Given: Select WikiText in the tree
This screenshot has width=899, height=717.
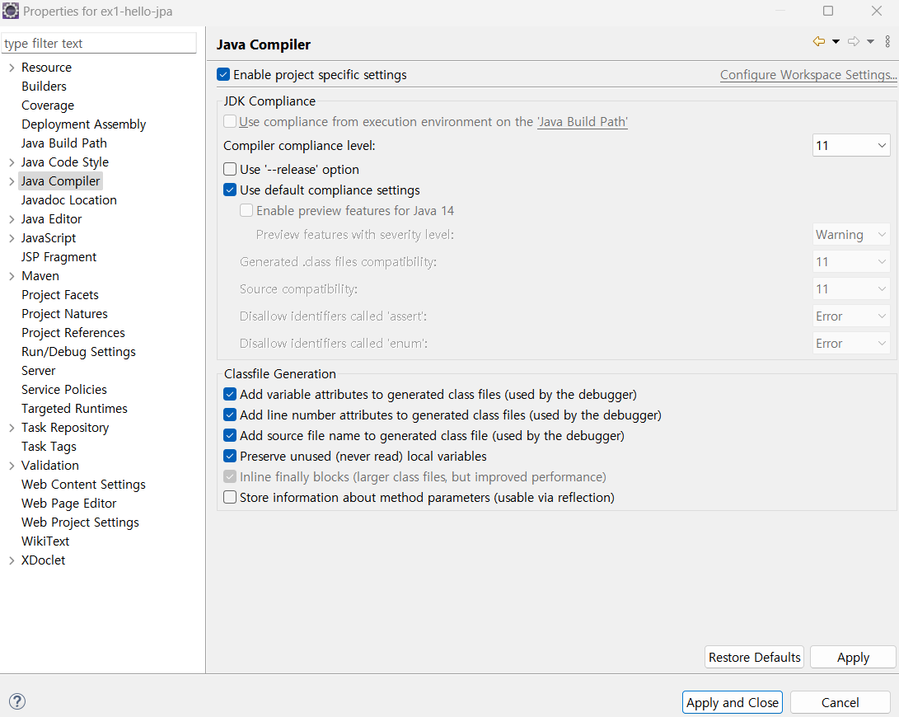Looking at the screenshot, I should pyautogui.click(x=45, y=541).
